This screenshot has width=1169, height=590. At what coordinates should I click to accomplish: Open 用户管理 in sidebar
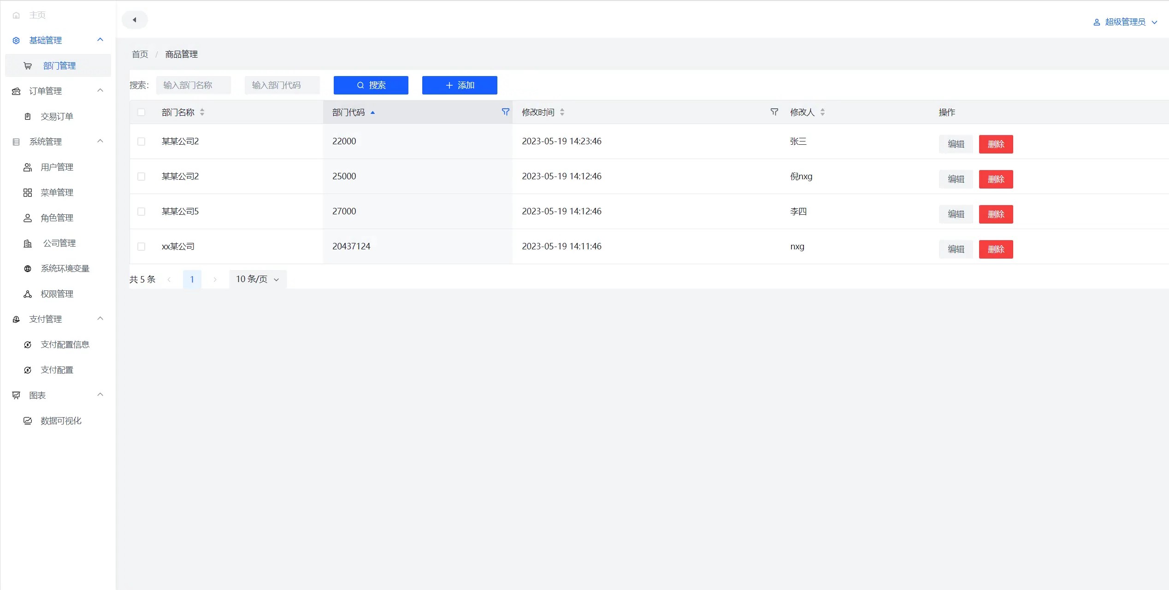pyautogui.click(x=57, y=167)
